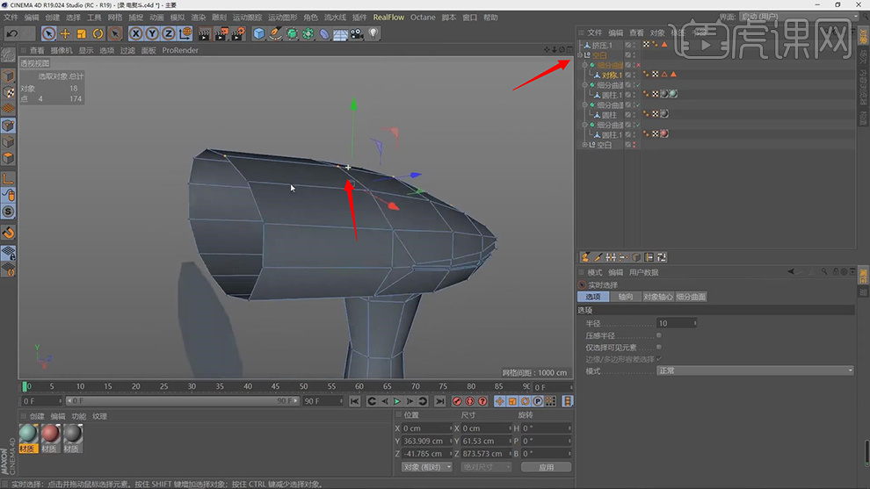Viewport: 870px width, 489px height.
Task: Click the Camera object icon
Action: coord(357,33)
